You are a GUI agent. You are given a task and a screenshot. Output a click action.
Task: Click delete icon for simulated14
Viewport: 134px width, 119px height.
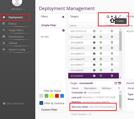click(112, 48)
